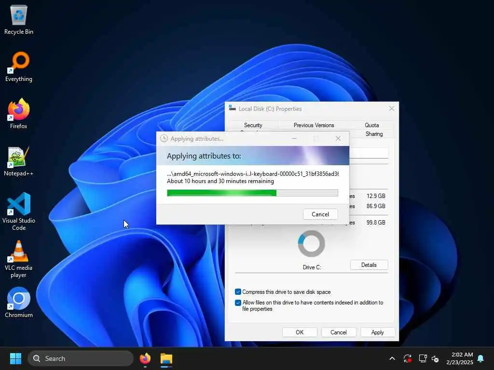Show hidden system tray icons
Viewport: 494px width, 370px height.
(392, 358)
